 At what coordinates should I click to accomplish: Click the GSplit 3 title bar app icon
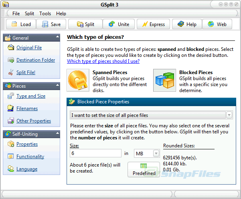click(6, 4)
